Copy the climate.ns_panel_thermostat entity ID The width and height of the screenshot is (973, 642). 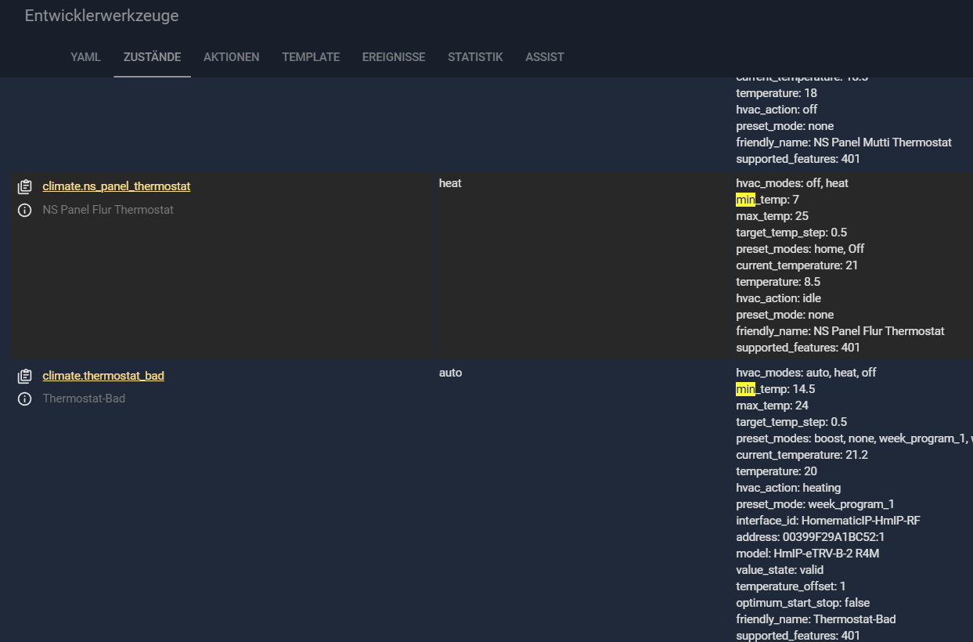click(25, 186)
